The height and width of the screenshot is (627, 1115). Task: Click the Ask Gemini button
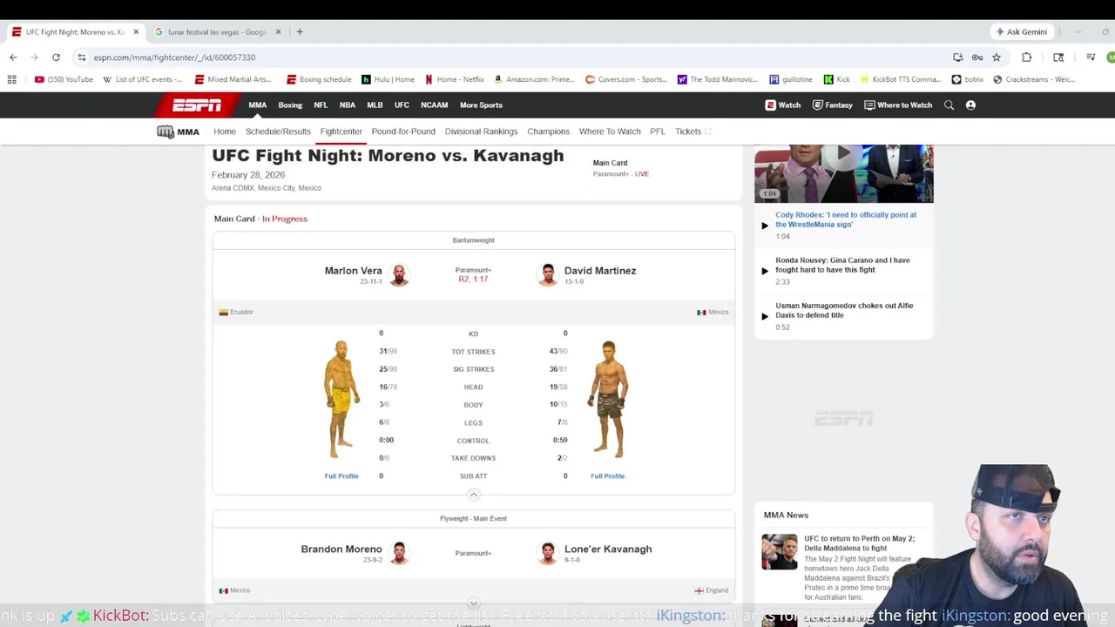click(x=1022, y=32)
